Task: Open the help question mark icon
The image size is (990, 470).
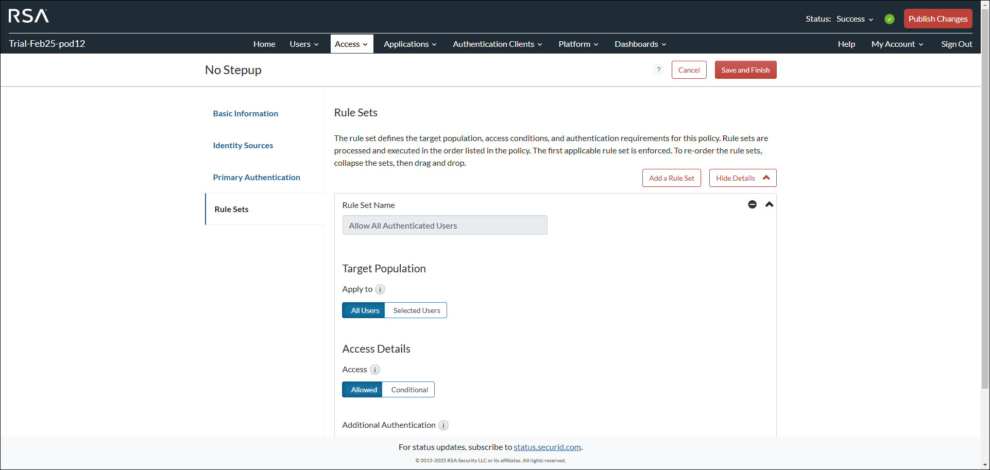Action: 658,70
